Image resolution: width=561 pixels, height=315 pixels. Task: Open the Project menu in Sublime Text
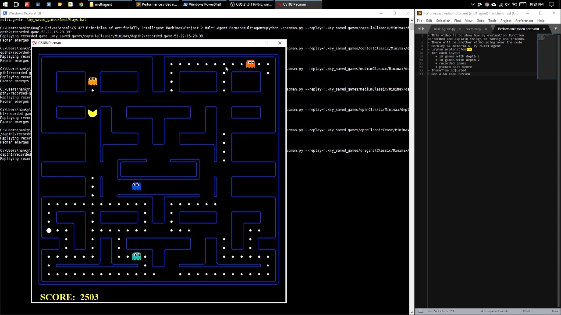(x=506, y=21)
